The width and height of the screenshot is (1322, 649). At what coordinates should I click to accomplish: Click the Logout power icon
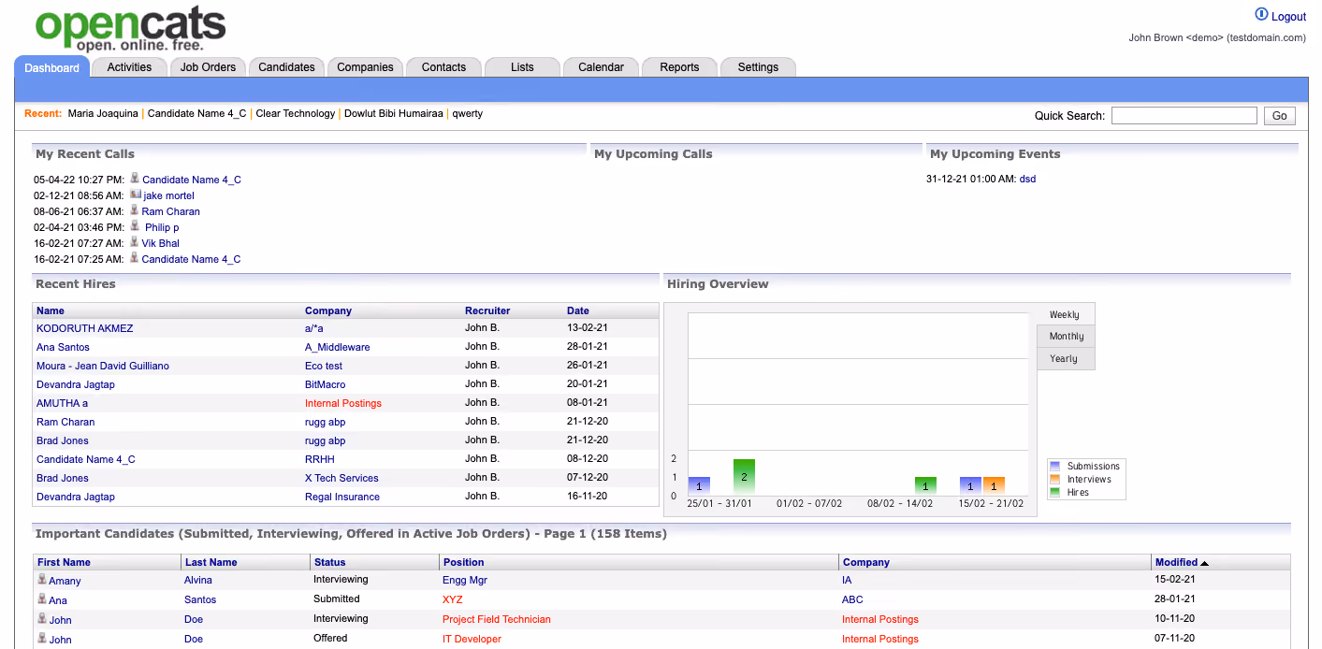coord(1261,15)
